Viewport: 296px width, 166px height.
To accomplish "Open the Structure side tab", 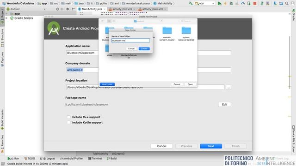I will (2, 38).
